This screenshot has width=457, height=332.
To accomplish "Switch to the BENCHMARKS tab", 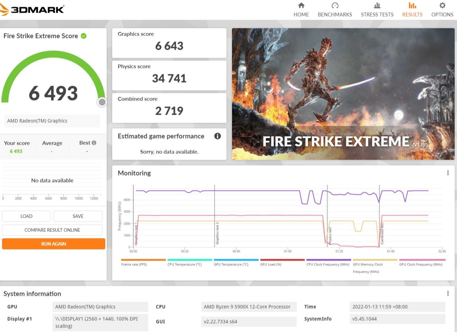I will 335,15.
